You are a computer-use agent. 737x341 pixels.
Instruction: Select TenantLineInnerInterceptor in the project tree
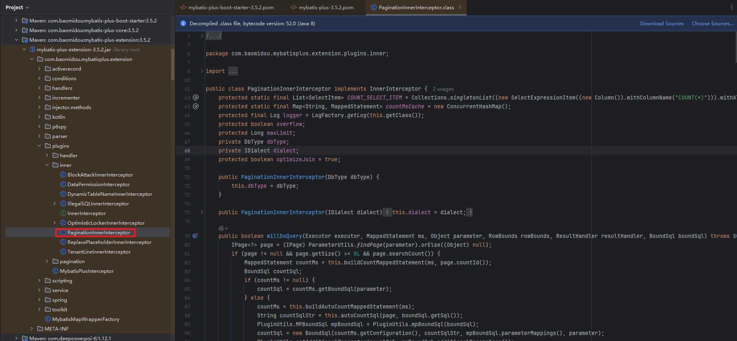pos(99,252)
